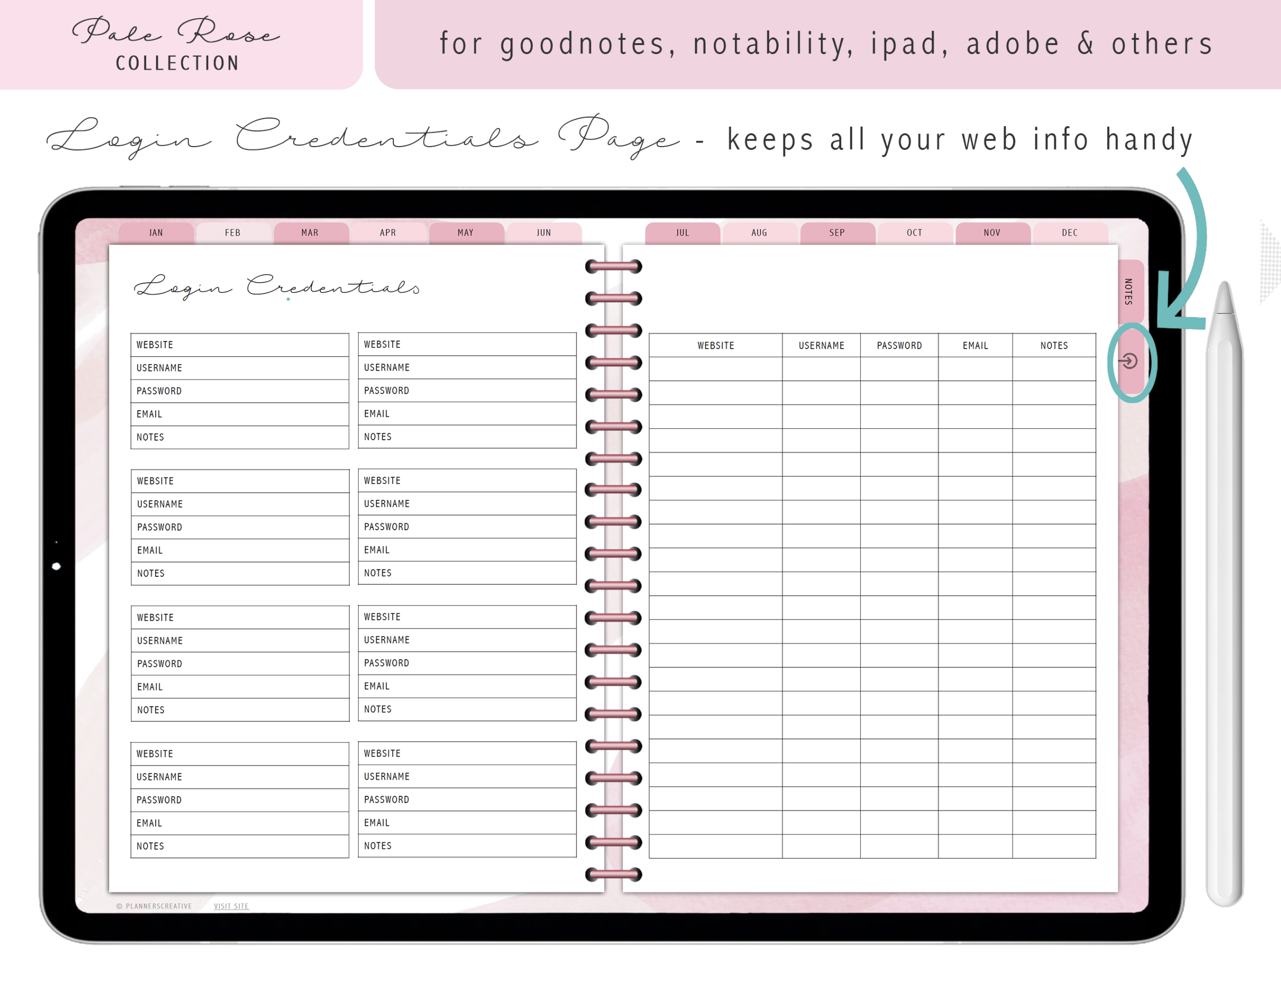
Task: Click the WEBSITE column header in table
Action: (716, 346)
